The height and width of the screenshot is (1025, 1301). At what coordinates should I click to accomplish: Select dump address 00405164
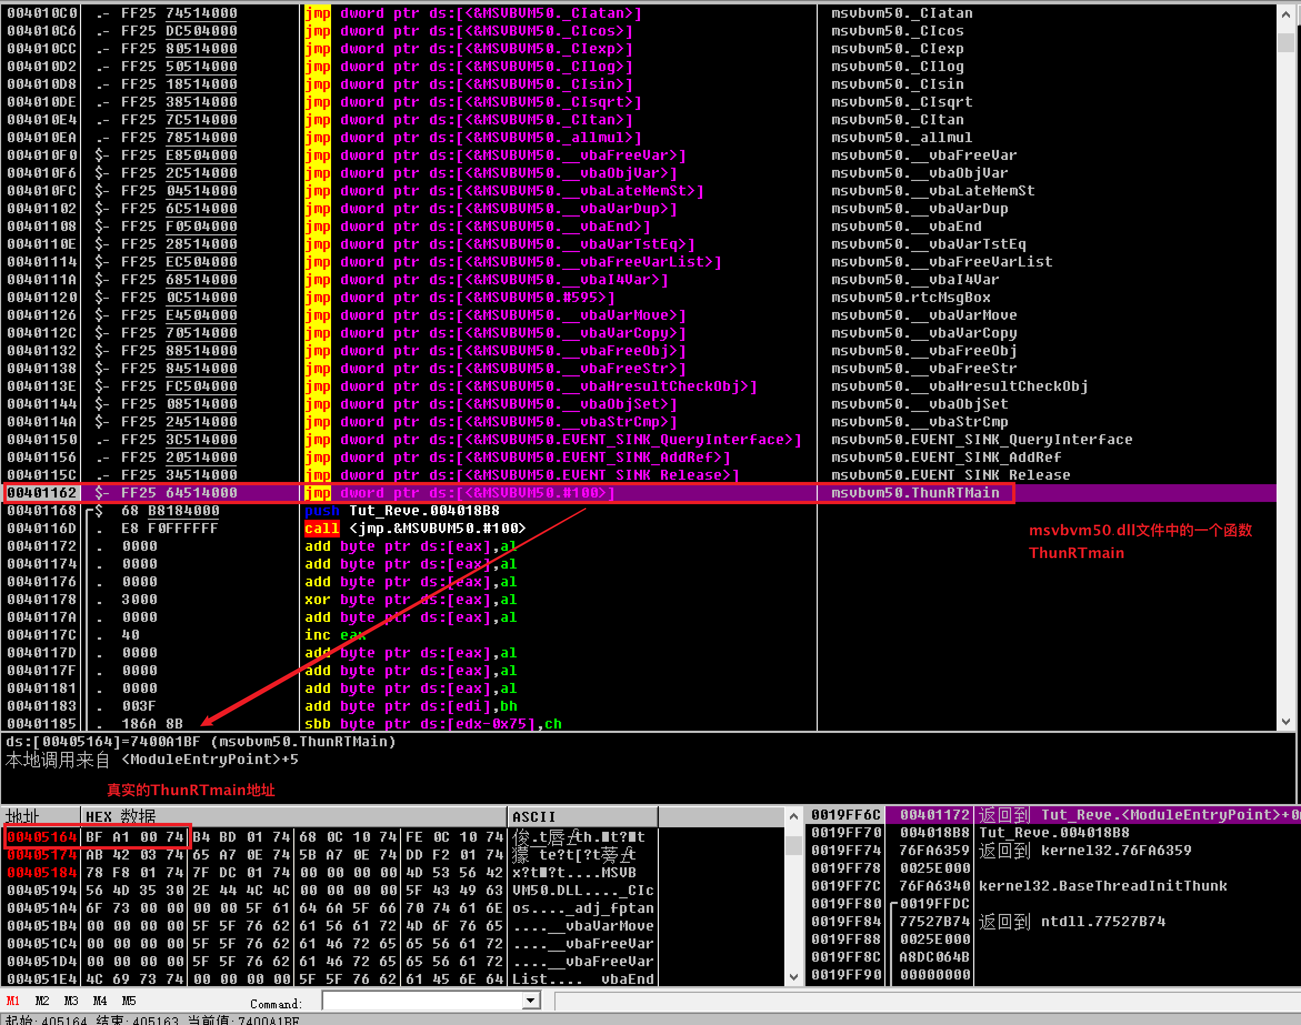pyautogui.click(x=42, y=837)
